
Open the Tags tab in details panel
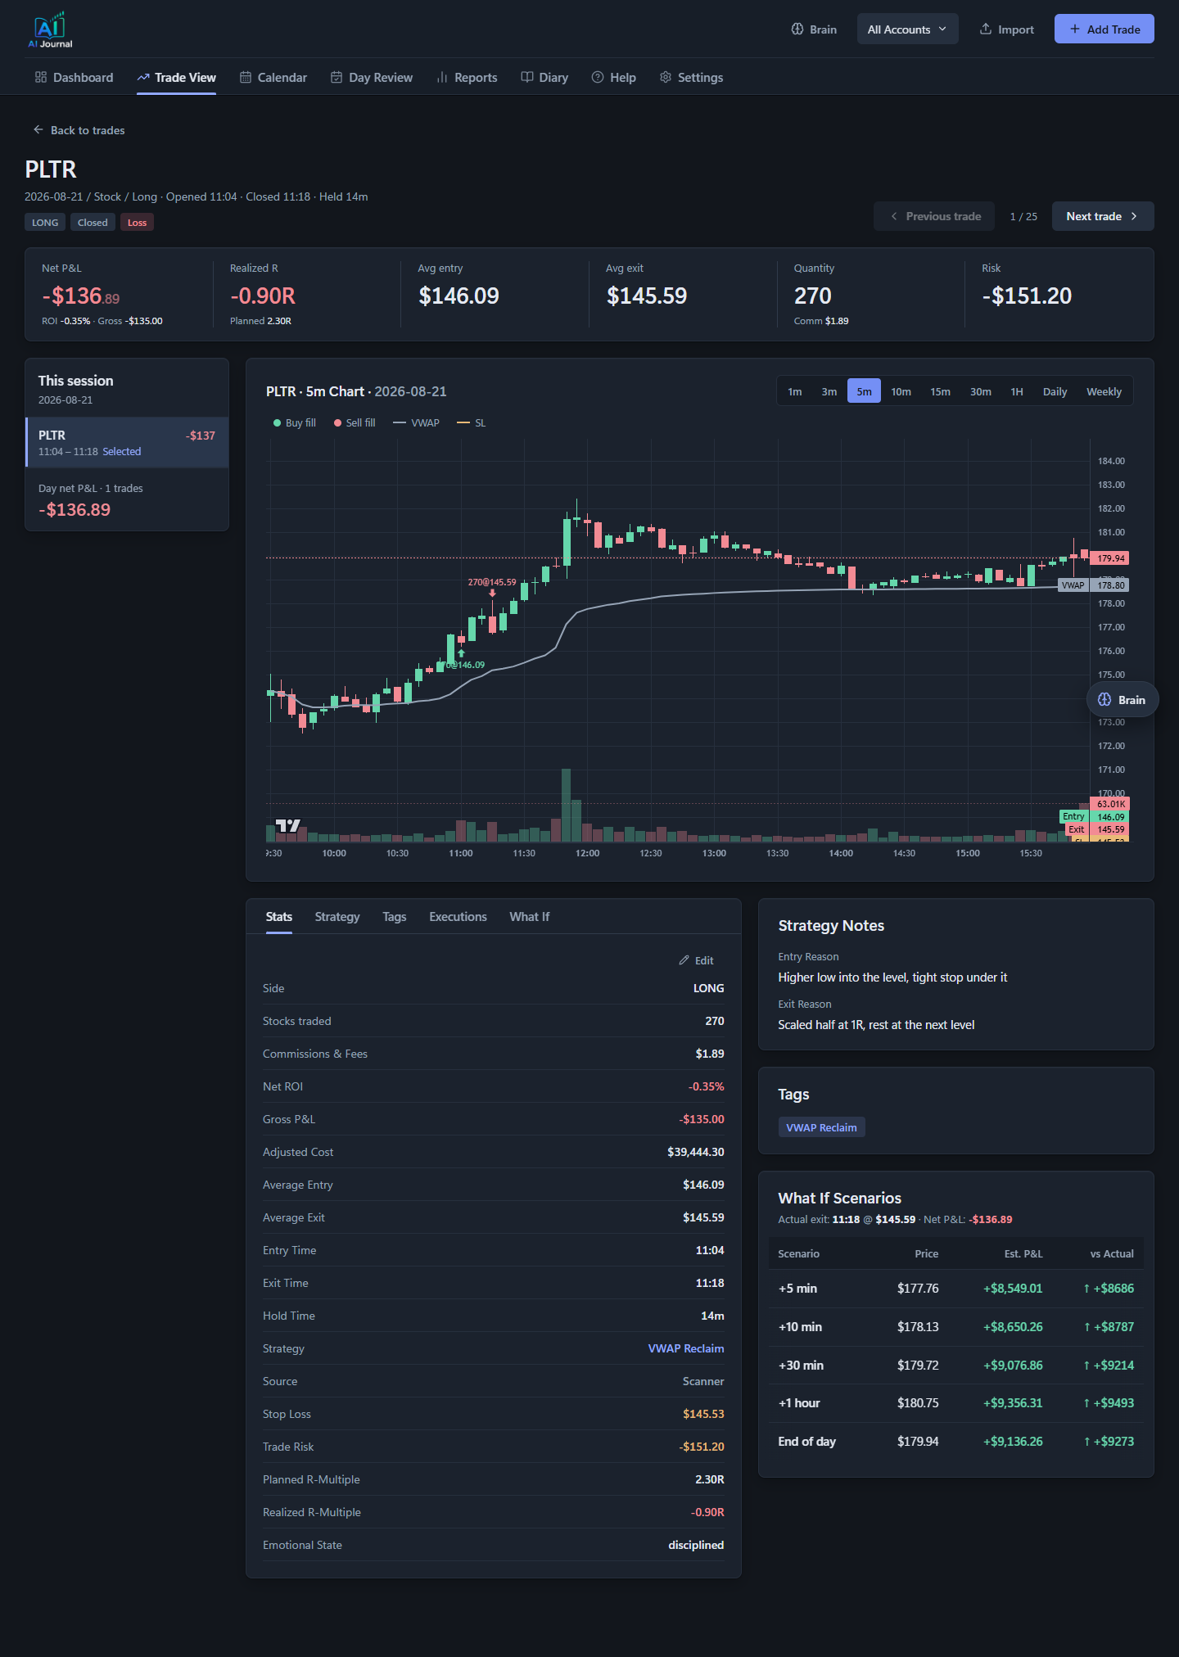(x=395, y=917)
